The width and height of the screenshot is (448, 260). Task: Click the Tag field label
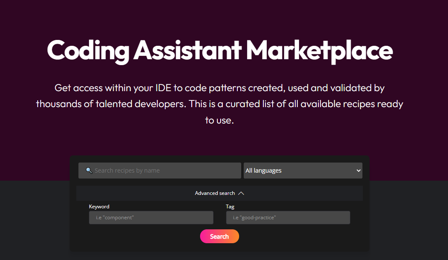click(x=230, y=207)
